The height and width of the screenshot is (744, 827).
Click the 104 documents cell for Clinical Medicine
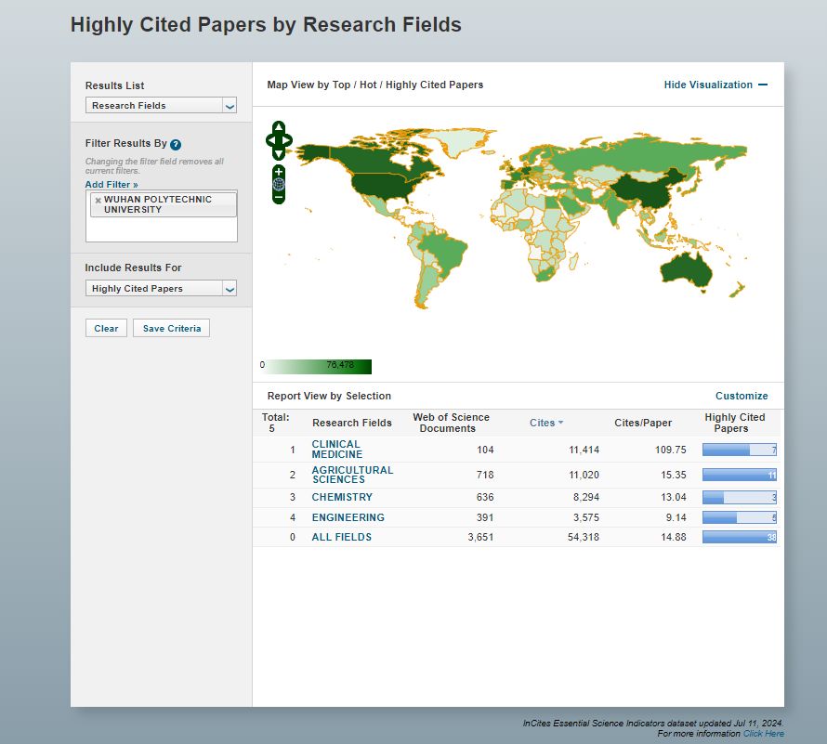pos(485,450)
